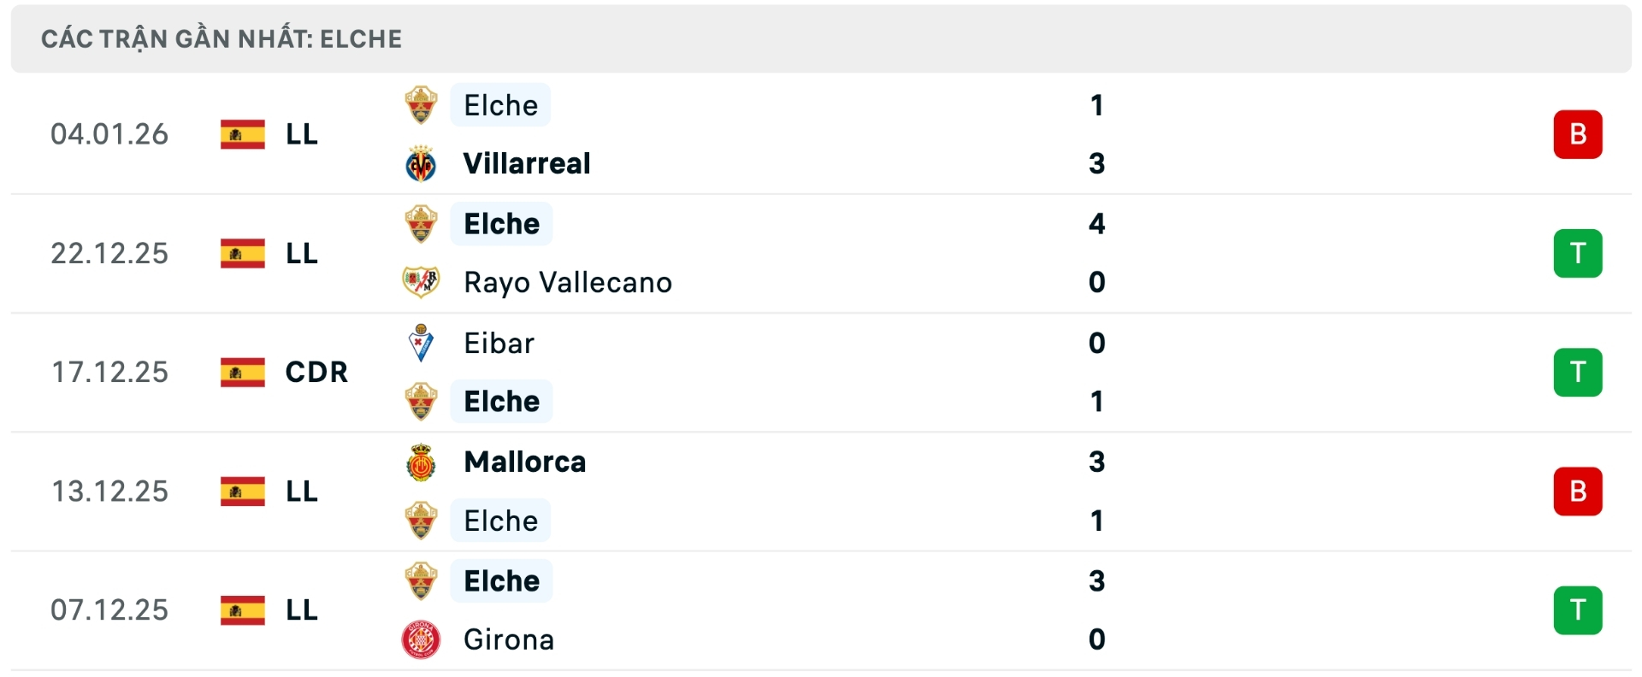Select the date 13.12.25
Image resolution: width=1642 pixels, height=677 pixels.
click(109, 492)
